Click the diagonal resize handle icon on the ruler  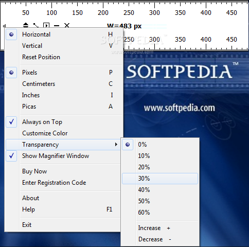point(36,25)
